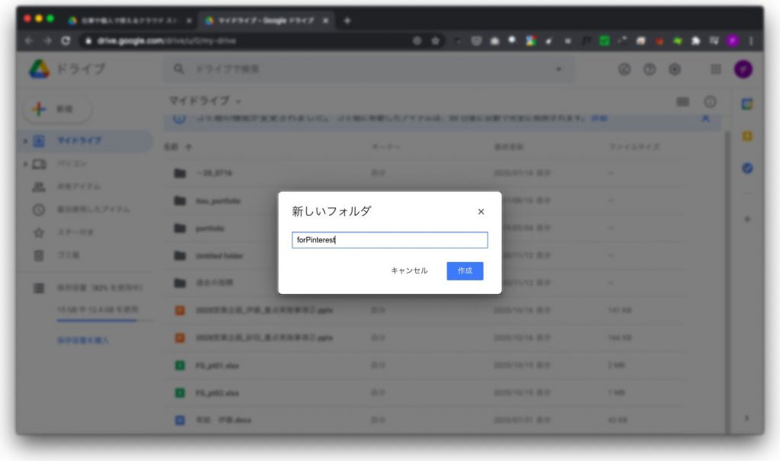
Task: Expand the Computers tree arrow
Action: 25,164
